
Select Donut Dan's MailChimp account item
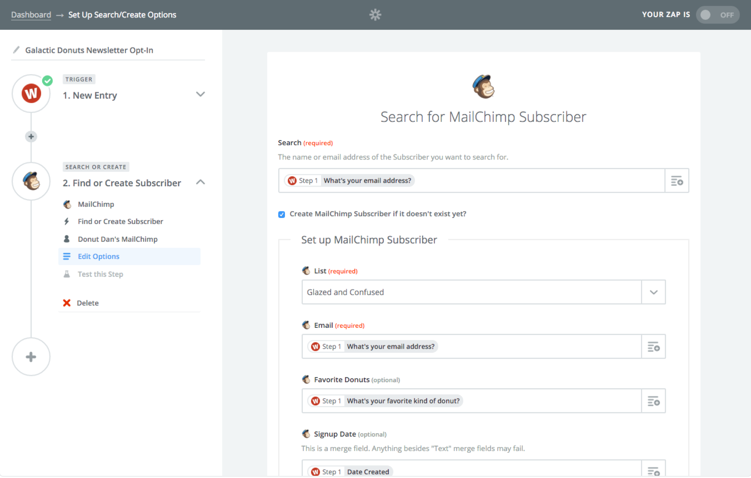pos(117,239)
